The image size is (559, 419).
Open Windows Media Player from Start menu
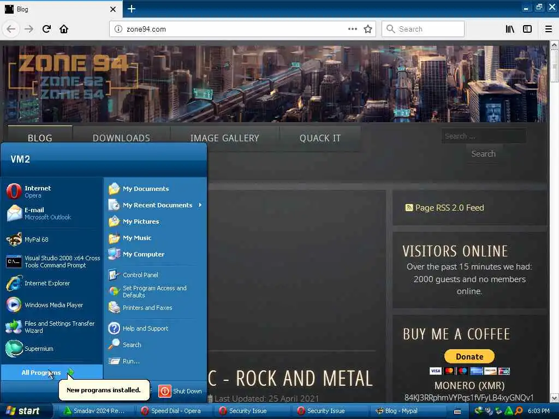click(52, 305)
